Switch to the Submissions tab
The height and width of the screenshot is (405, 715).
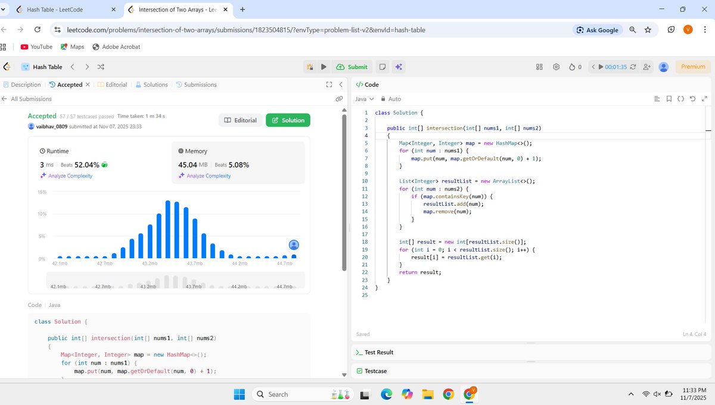197,84
